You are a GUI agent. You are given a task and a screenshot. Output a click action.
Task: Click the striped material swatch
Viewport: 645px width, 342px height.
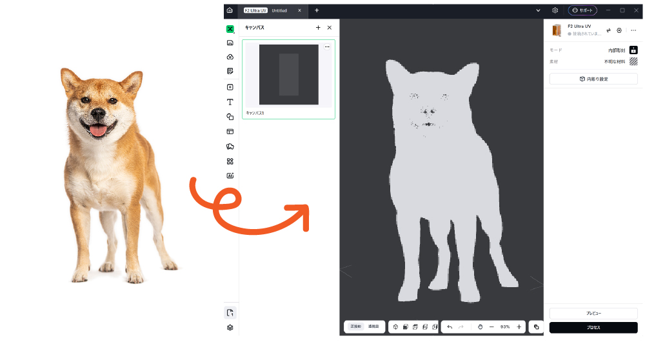[633, 61]
